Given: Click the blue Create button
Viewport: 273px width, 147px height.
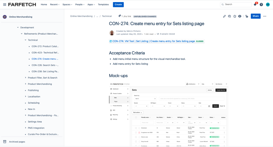Looking at the screenshot, I should (118, 5).
